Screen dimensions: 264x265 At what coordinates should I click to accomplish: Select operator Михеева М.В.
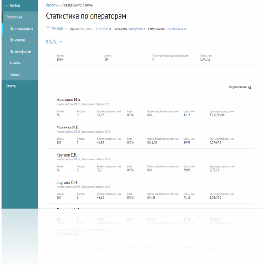(68, 127)
